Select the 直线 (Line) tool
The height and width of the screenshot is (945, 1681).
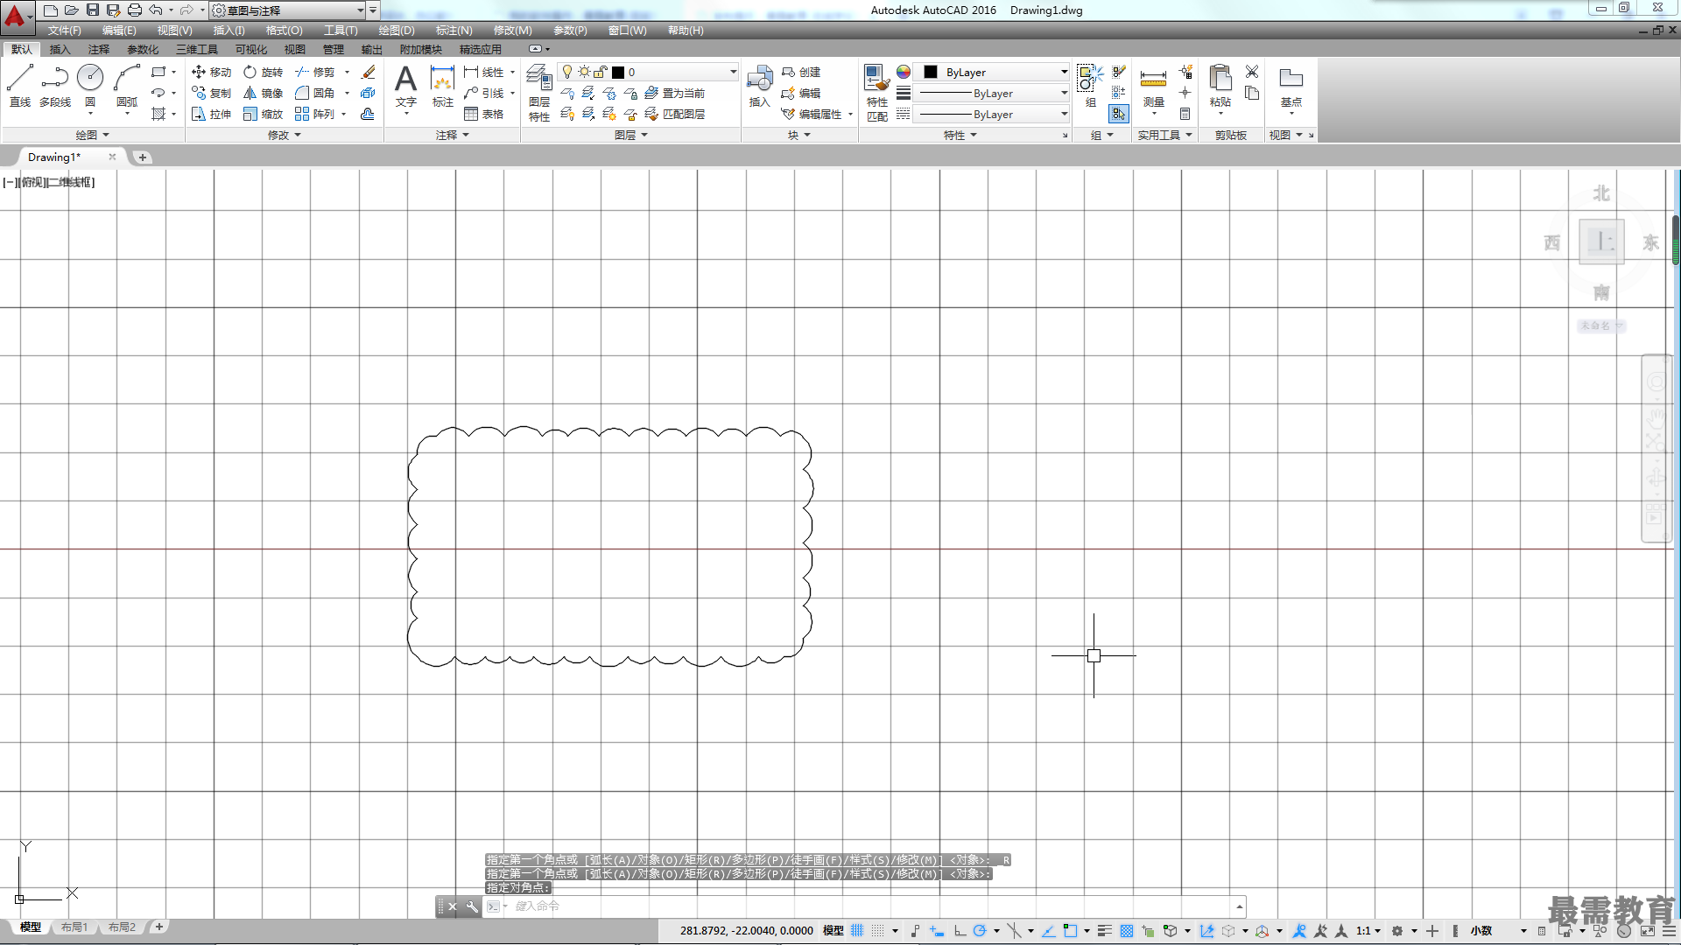(20, 86)
